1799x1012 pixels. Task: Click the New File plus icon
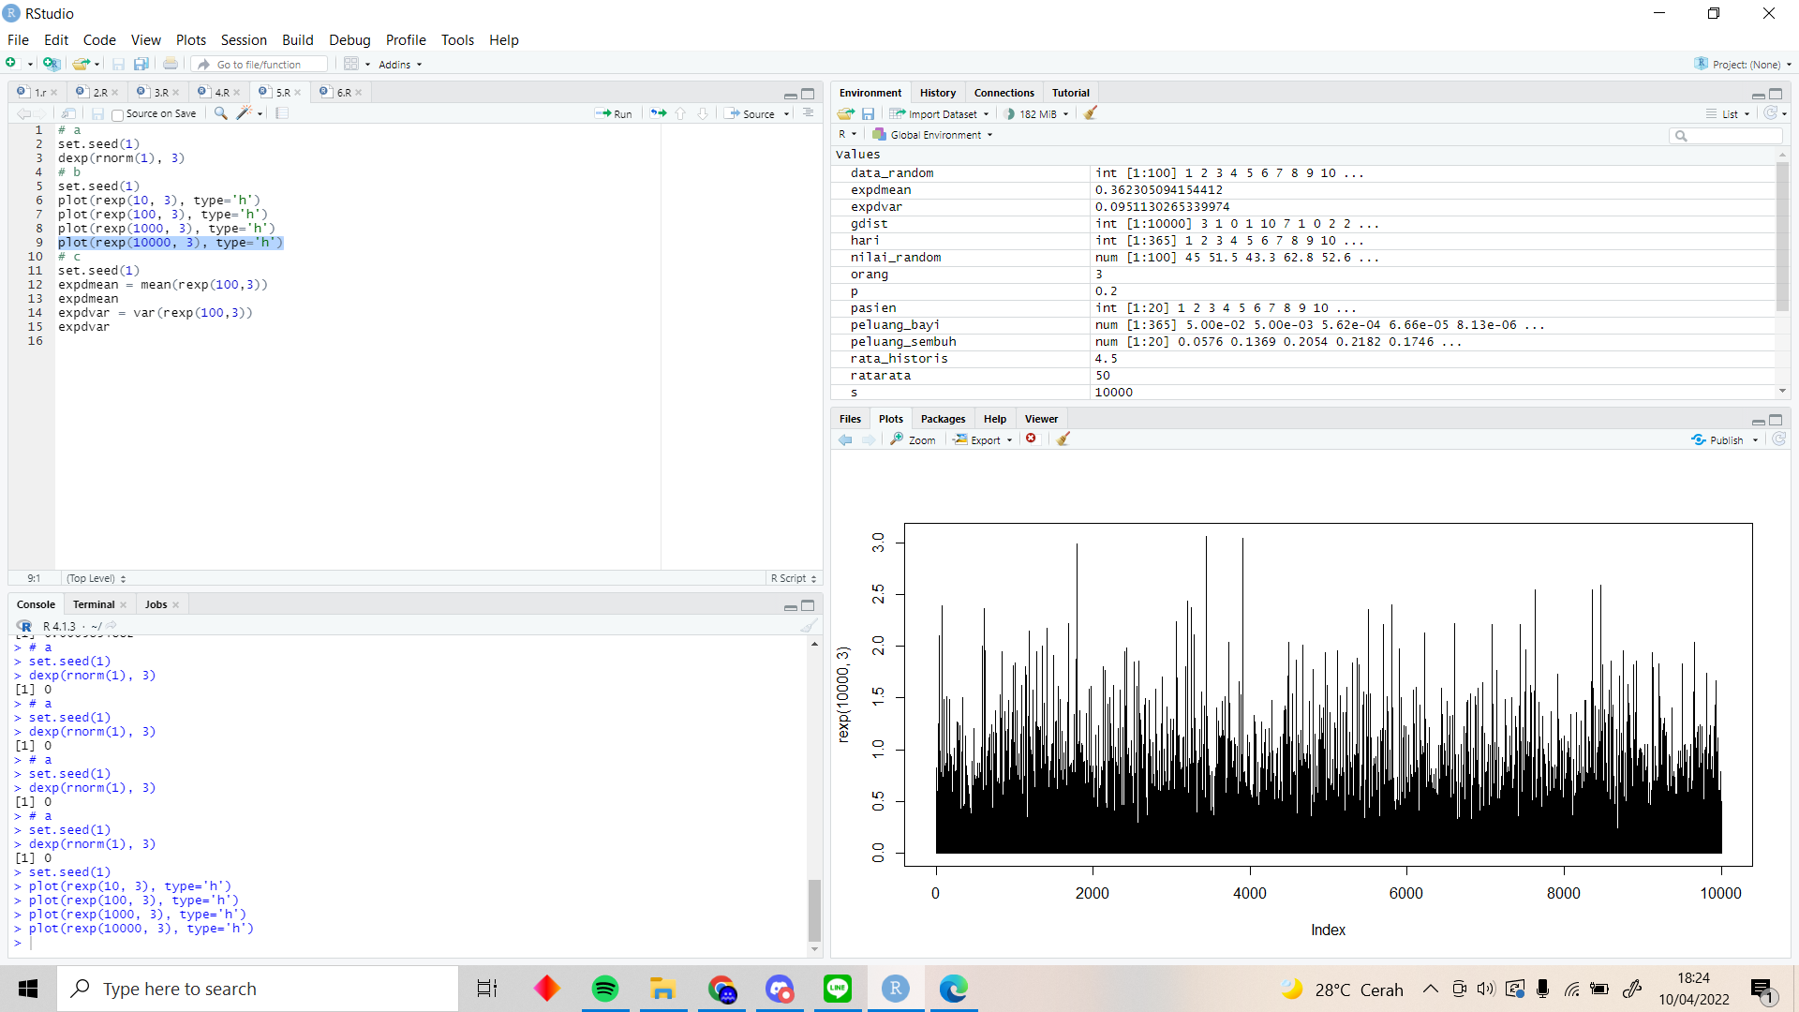coord(11,64)
